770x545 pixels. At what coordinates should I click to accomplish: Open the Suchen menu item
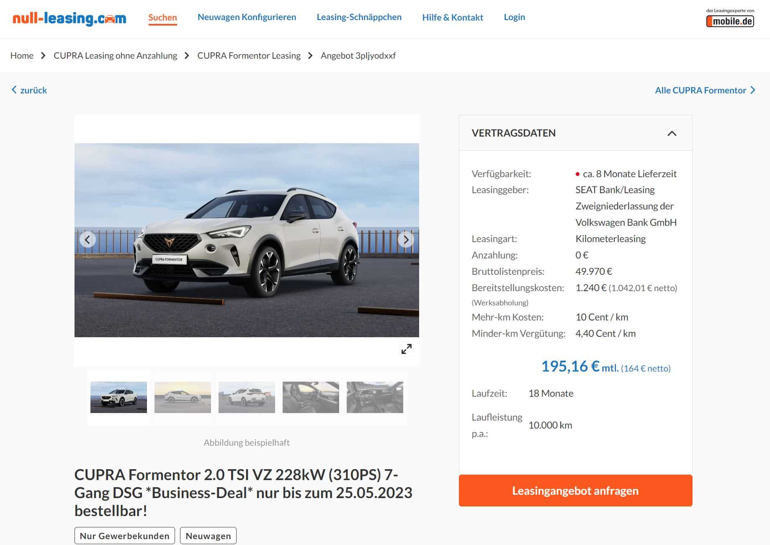click(x=162, y=17)
